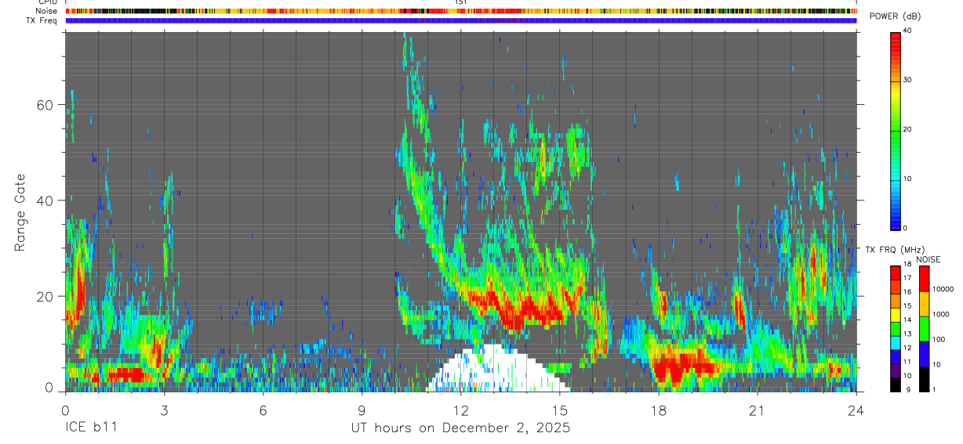Click the 3 tick label on UT hours axis
Viewport: 963px width, 444px height.
164,410
